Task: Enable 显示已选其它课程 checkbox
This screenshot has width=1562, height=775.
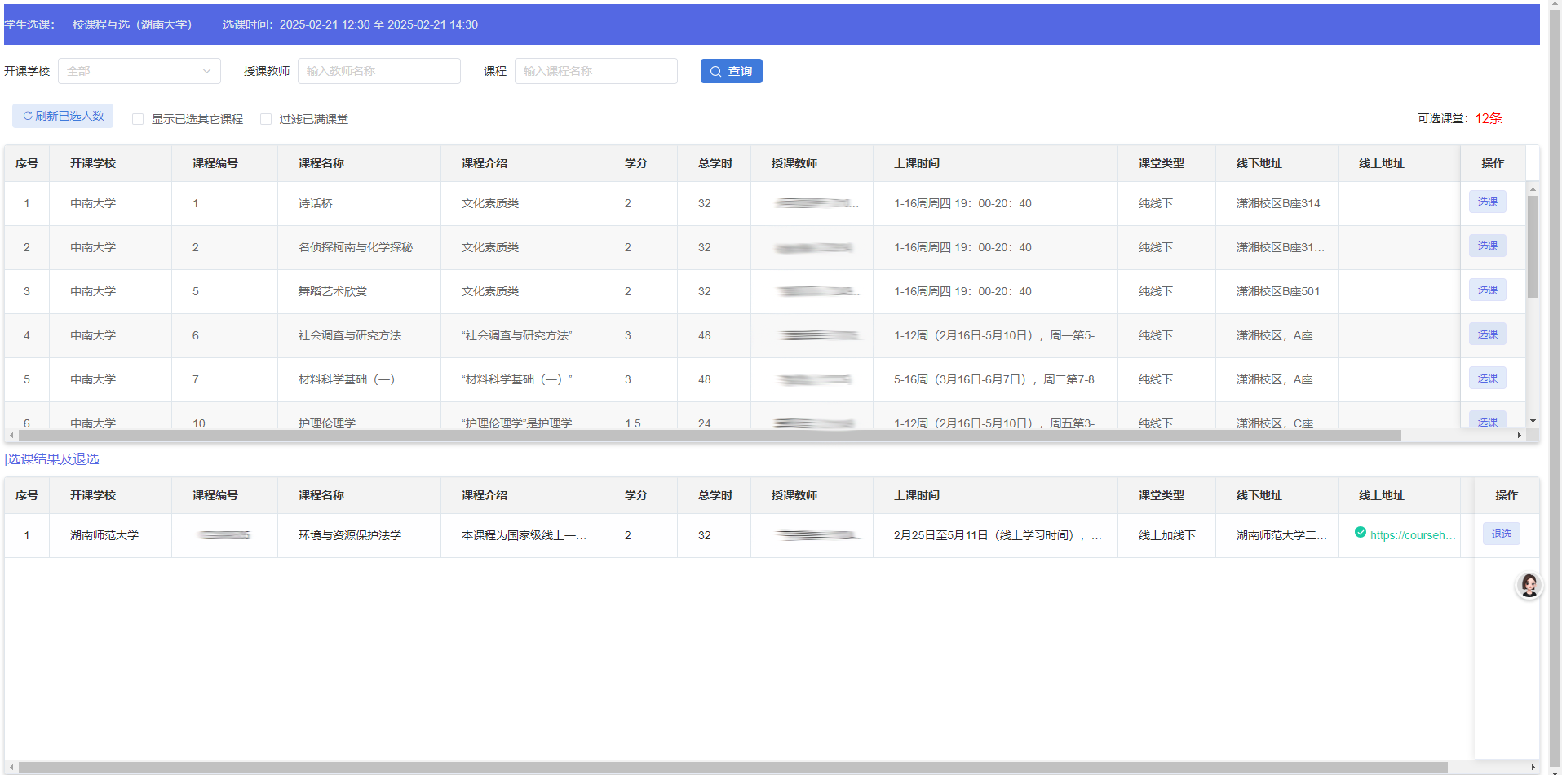Action: pos(138,119)
